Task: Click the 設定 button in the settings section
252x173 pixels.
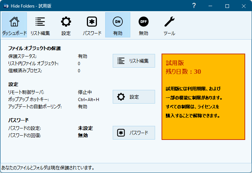Action: tap(134, 97)
